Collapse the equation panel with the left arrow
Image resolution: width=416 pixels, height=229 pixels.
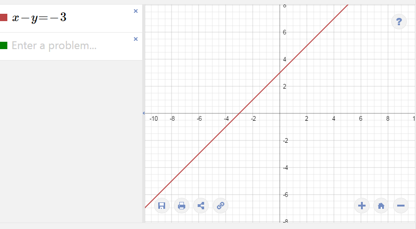click(144, 113)
